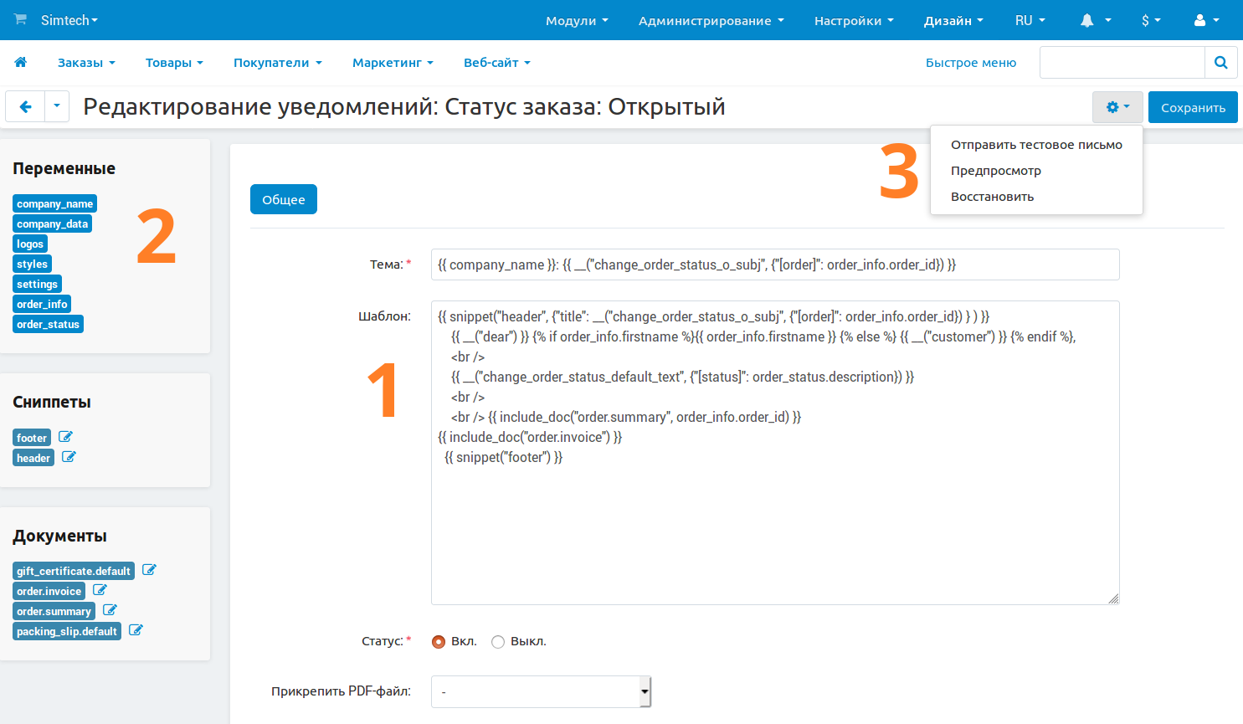1243x724 pixels.
Task: Select Предпросмотр in the dropdown menu
Action: click(x=996, y=171)
